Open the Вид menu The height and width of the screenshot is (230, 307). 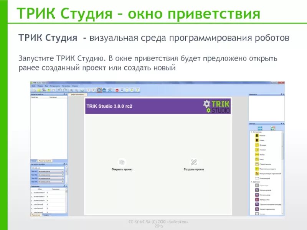(x=46, y=86)
